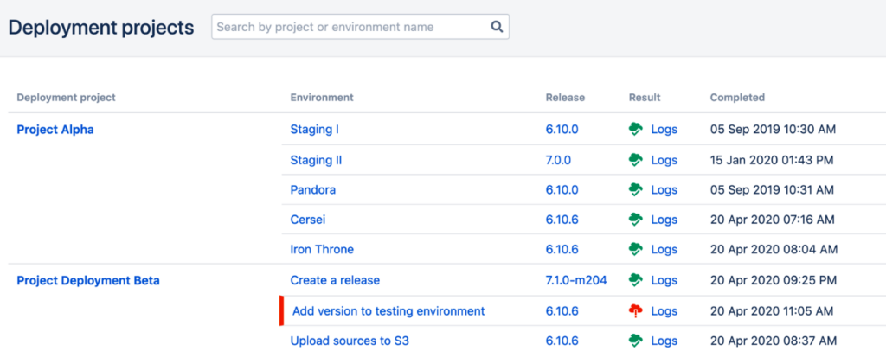Open the Staging I environment
This screenshot has height=351, width=886.
click(x=315, y=129)
